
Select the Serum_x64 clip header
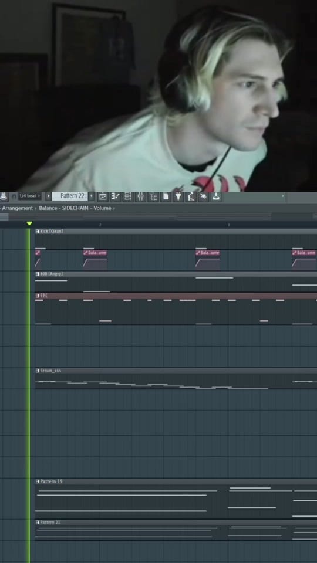point(176,371)
